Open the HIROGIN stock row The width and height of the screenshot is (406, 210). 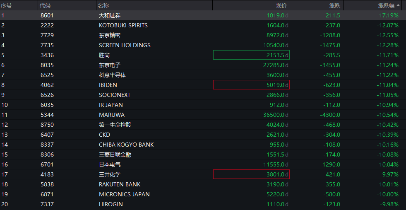point(111,204)
